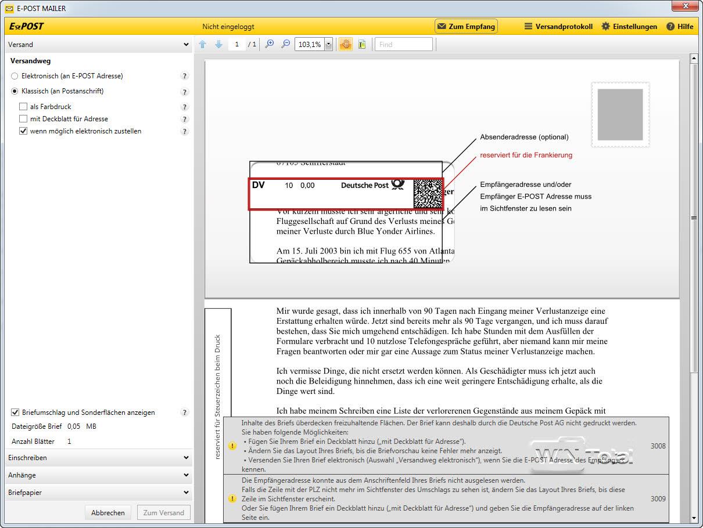This screenshot has width=703, height=528.
Task: Open the zoom percentage dropdown
Action: click(328, 44)
